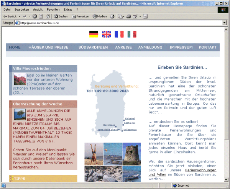Open the Suchen search pane
Image resolution: width=230 pixels, height=189 pixels.
click(61, 16)
